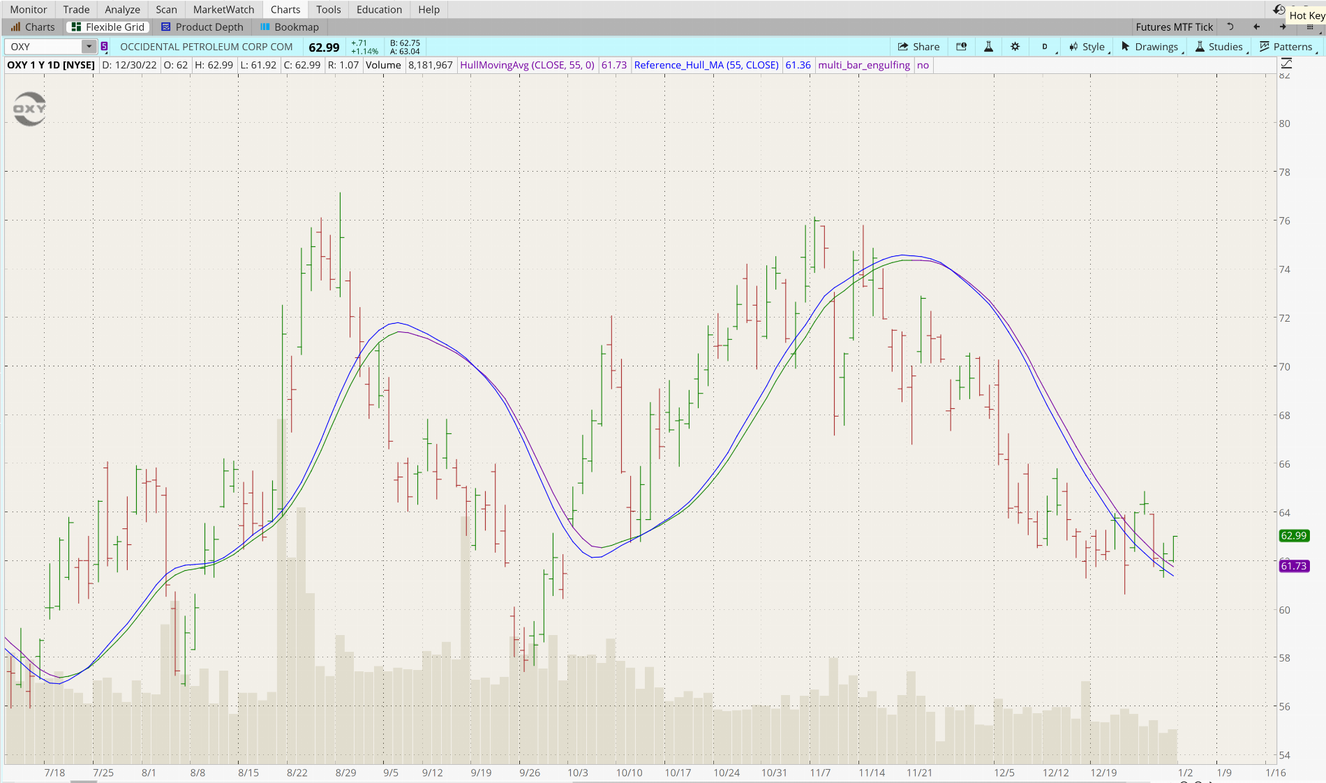Click the Futures MTF Tick button
The width and height of the screenshot is (1326, 783).
(x=1174, y=27)
